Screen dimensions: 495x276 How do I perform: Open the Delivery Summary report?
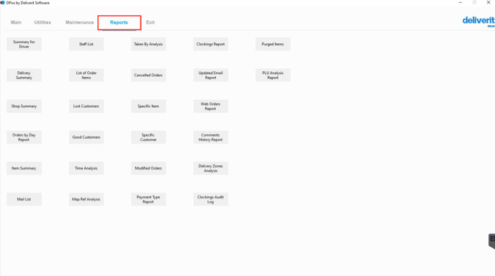pyautogui.click(x=24, y=75)
